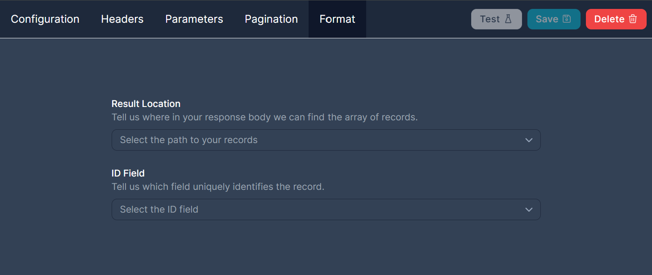Click the response body array description text

tap(264, 118)
